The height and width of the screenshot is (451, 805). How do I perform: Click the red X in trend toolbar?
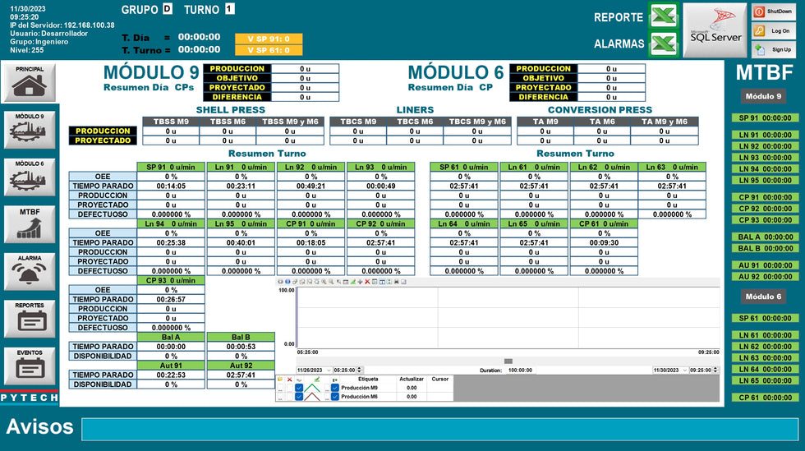pos(367,281)
